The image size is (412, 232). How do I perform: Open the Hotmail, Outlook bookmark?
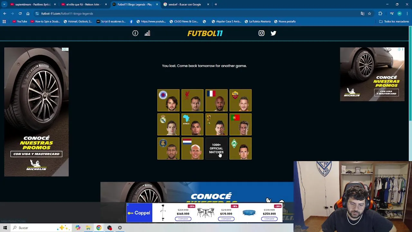click(x=78, y=22)
